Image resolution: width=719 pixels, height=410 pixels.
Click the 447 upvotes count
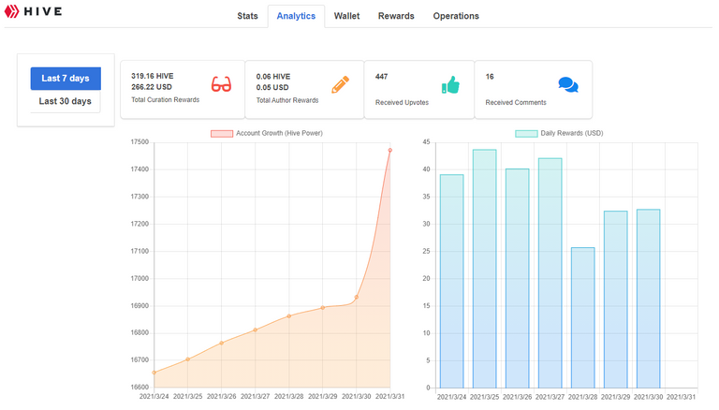[x=382, y=77]
